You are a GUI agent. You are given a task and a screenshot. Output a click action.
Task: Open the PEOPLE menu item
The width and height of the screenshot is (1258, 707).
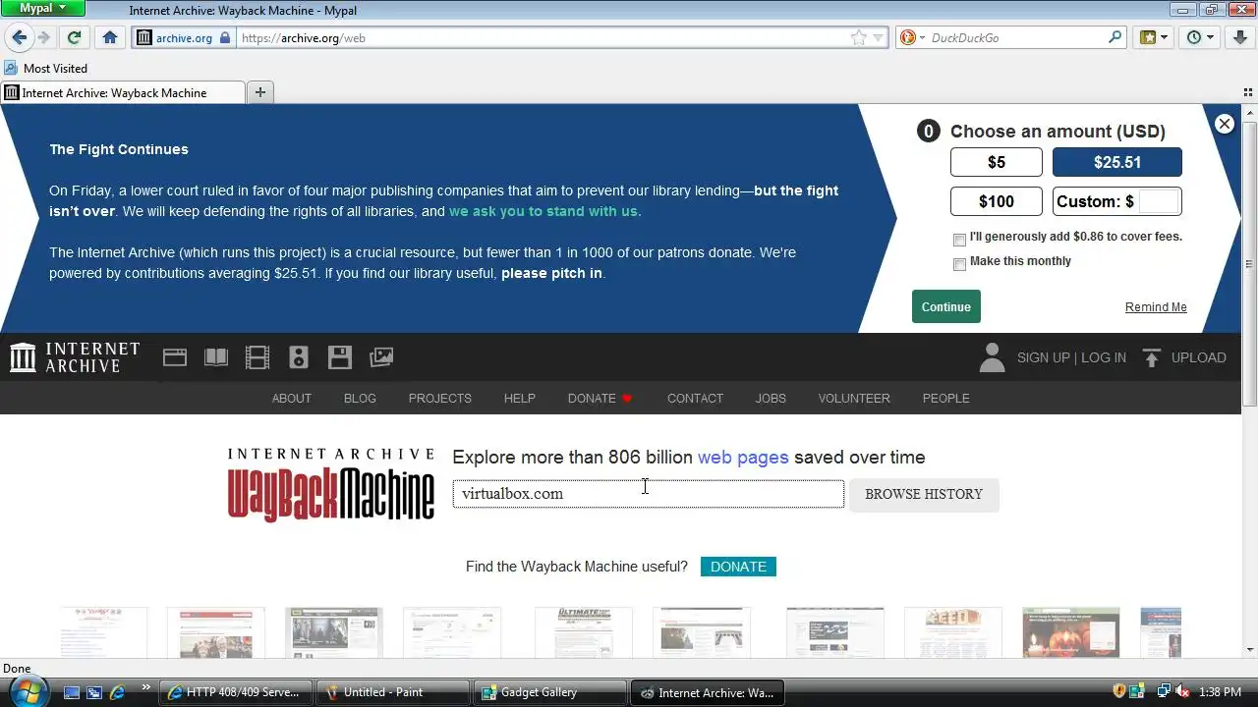click(945, 398)
